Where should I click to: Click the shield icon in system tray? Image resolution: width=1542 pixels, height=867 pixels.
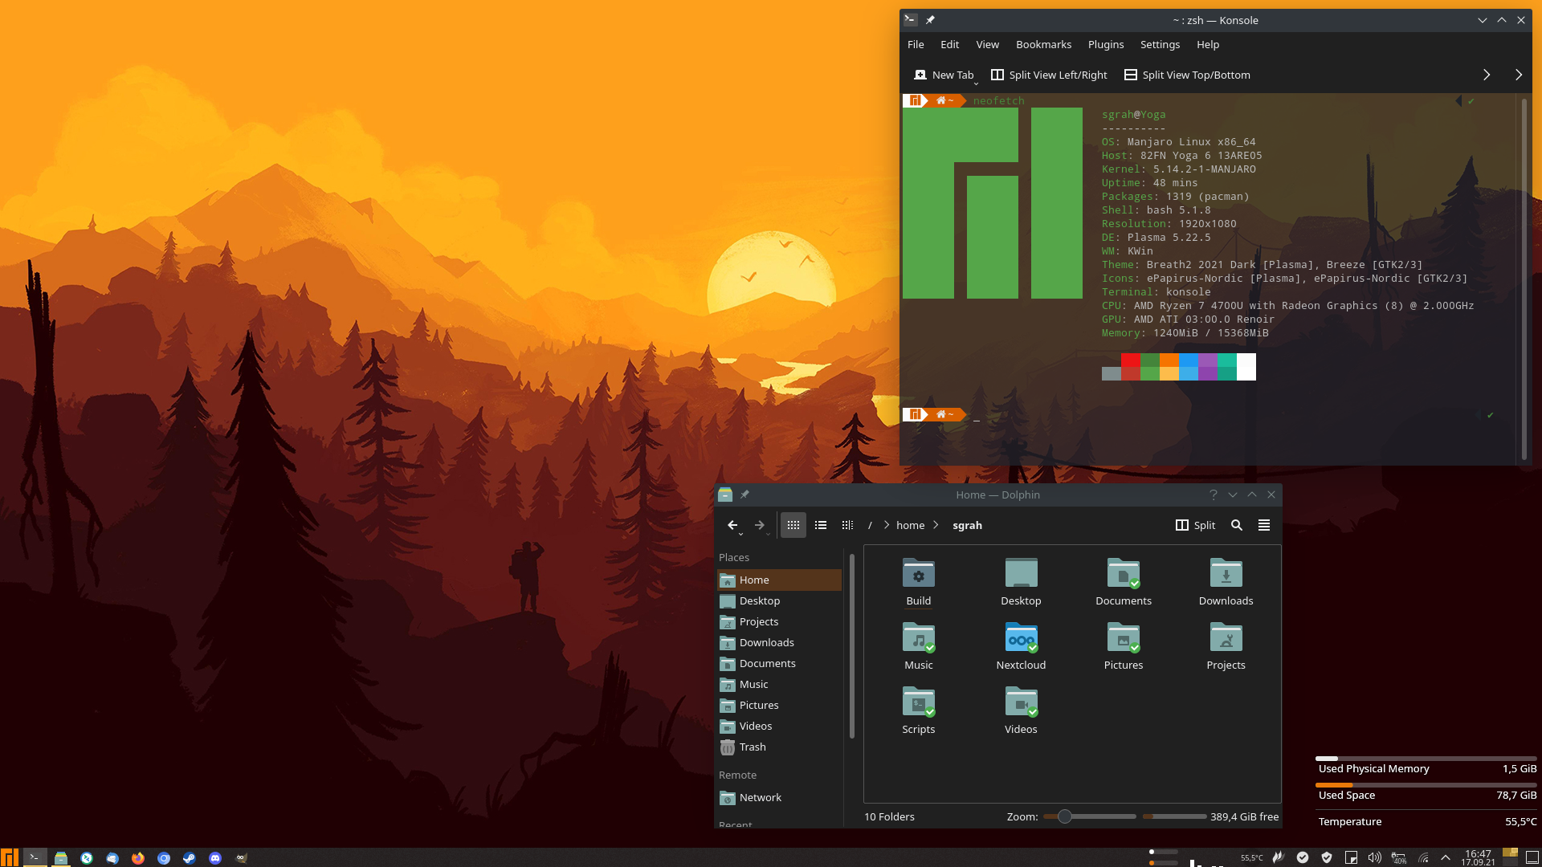click(x=1327, y=857)
